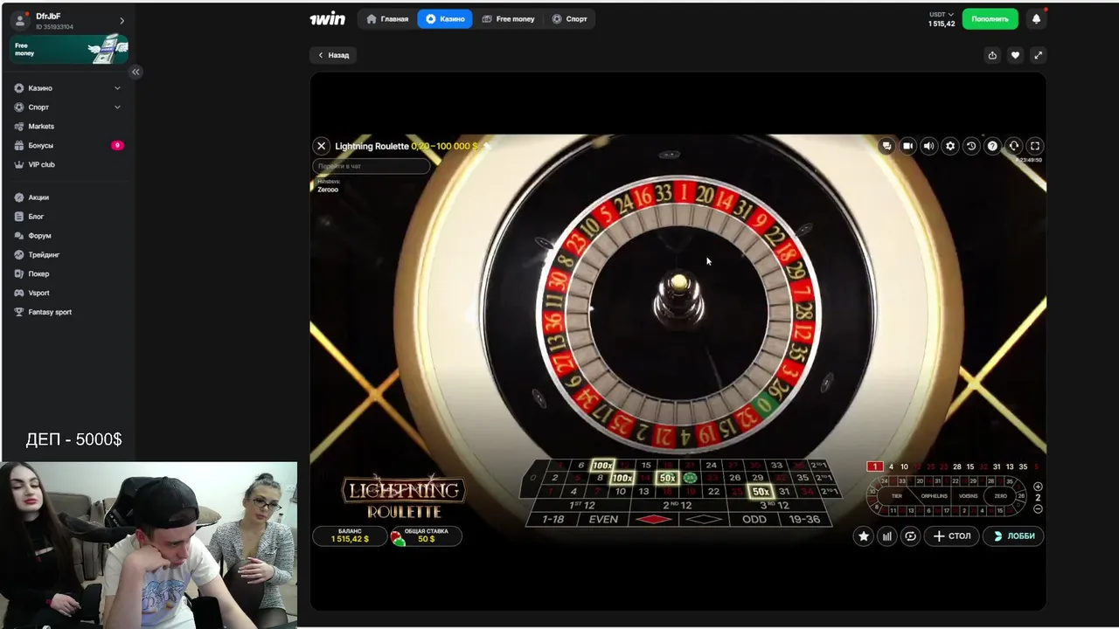
Task: Increase neighbour bet count with plus
Action: tap(1038, 487)
